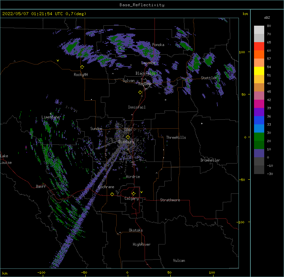
Task: Click the Stettler town label
Action: (x=209, y=78)
